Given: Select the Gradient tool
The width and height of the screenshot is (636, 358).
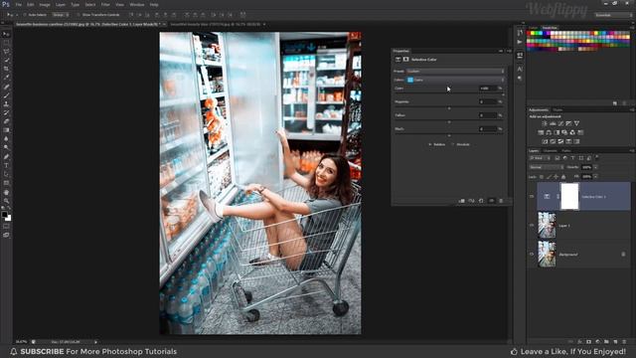Looking at the screenshot, I should click(6, 130).
